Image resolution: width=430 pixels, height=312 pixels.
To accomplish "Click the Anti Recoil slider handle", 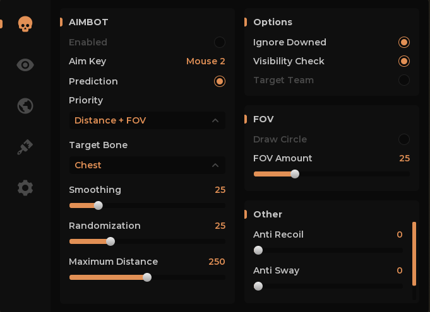I will pos(258,250).
